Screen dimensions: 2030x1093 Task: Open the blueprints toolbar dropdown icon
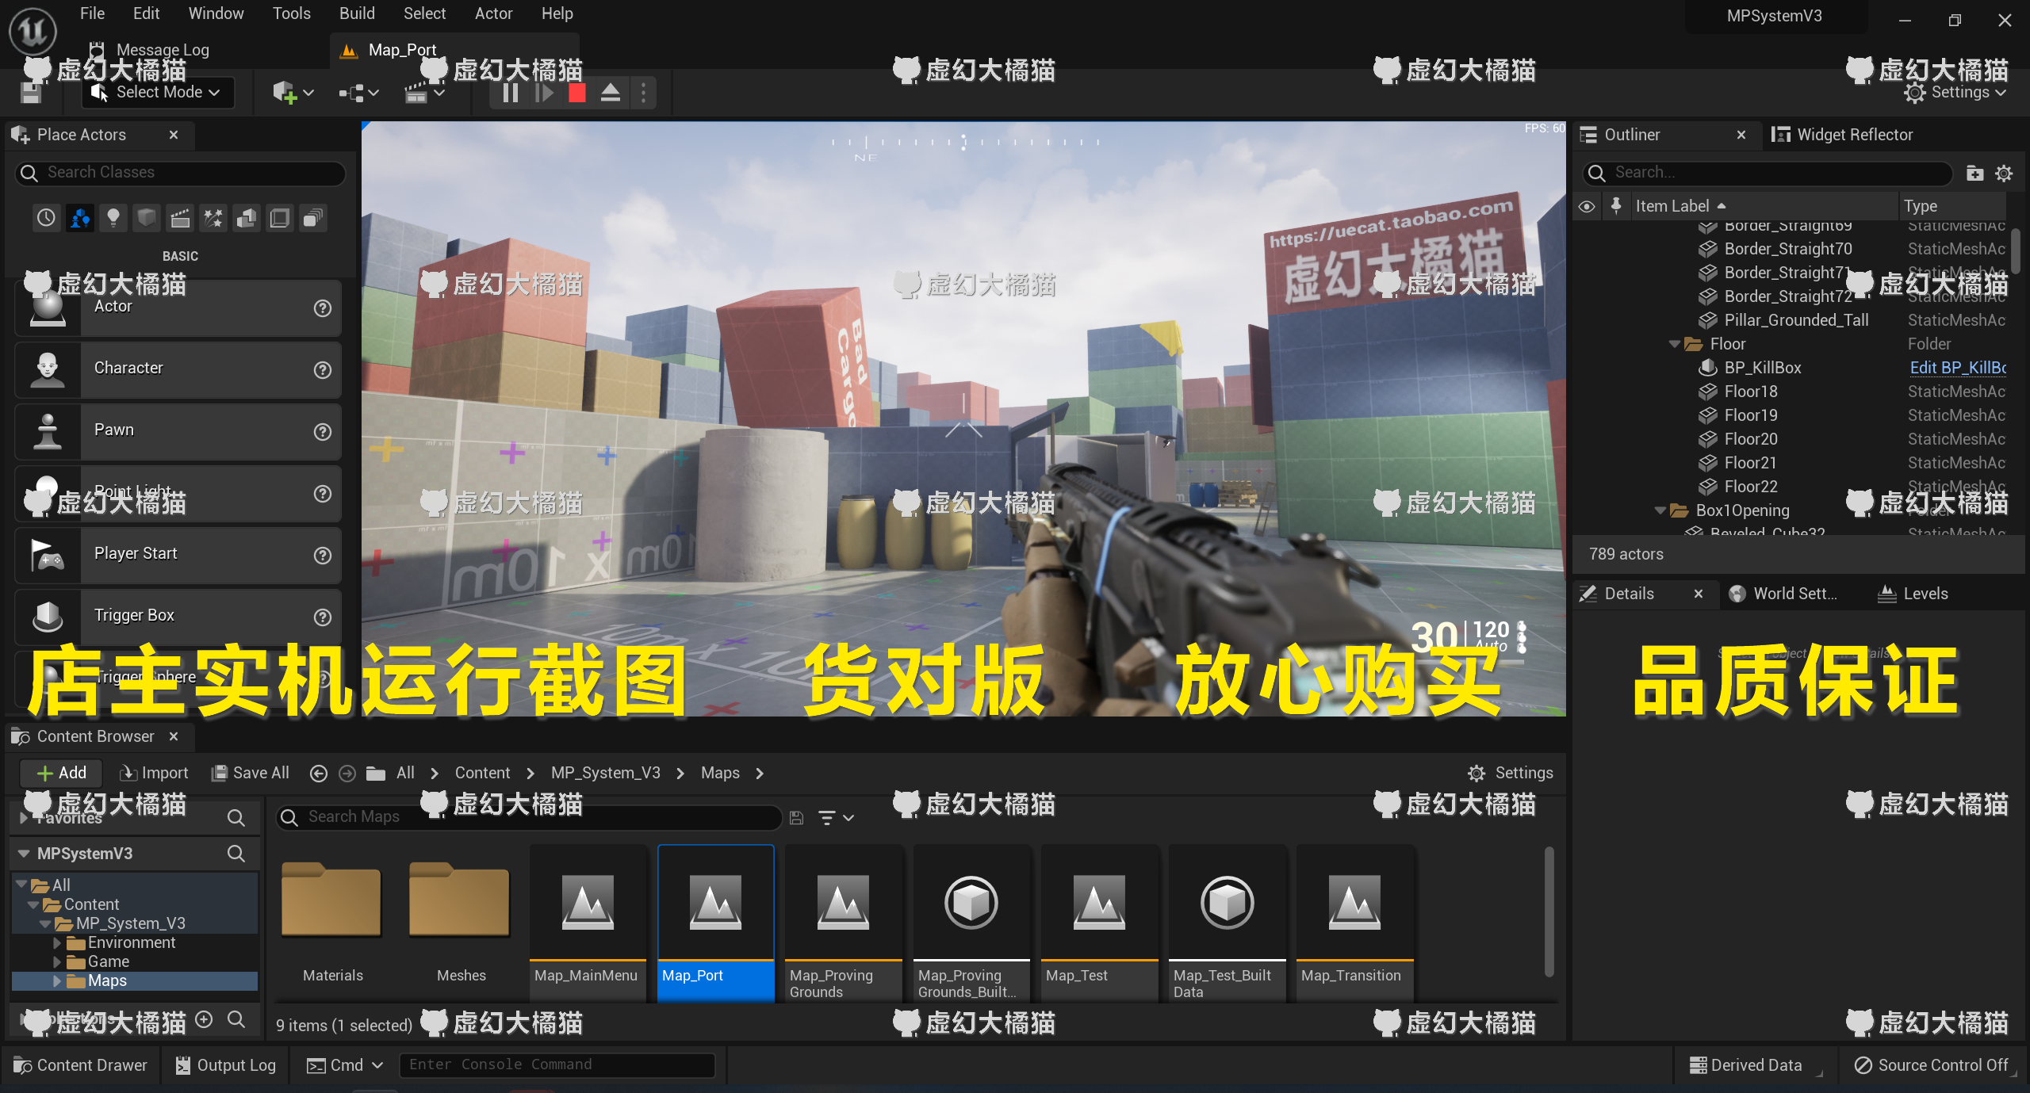pos(358,93)
